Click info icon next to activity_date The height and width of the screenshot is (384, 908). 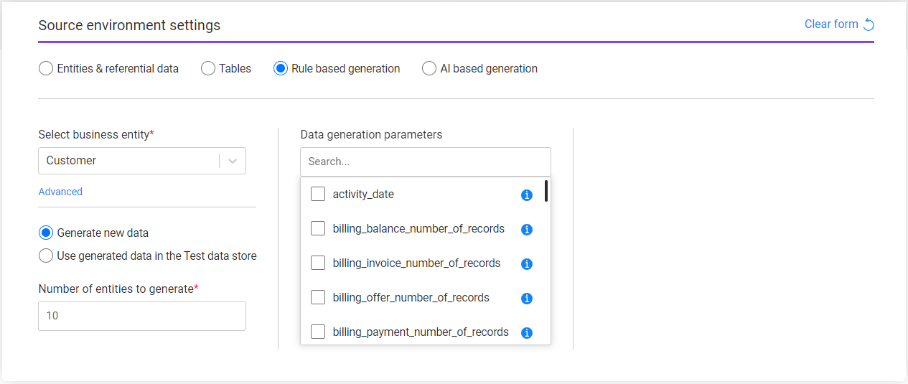526,195
